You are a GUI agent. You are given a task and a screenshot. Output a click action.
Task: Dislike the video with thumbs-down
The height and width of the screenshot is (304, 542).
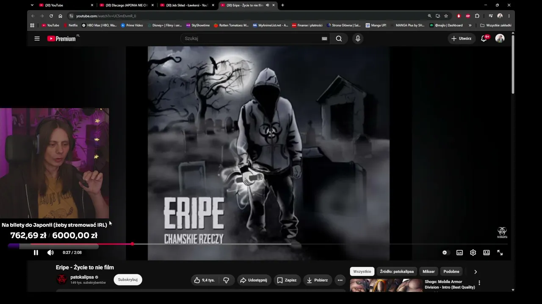[226, 280]
